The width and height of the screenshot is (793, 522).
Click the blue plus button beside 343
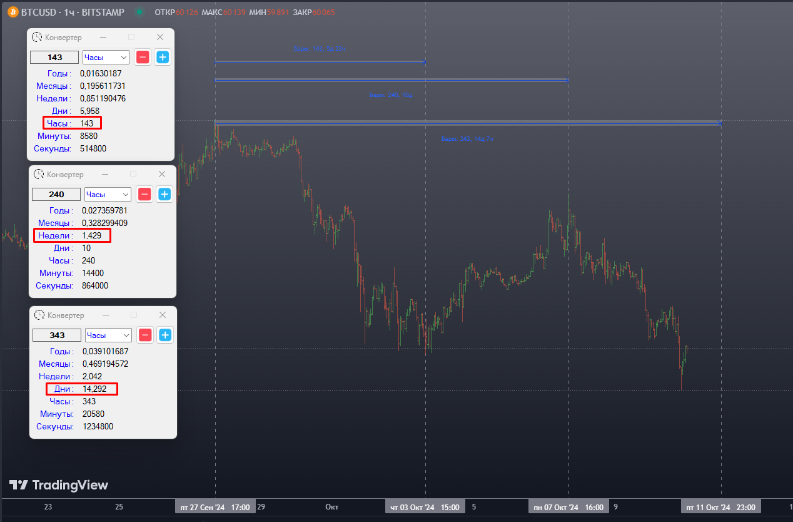pyautogui.click(x=165, y=335)
